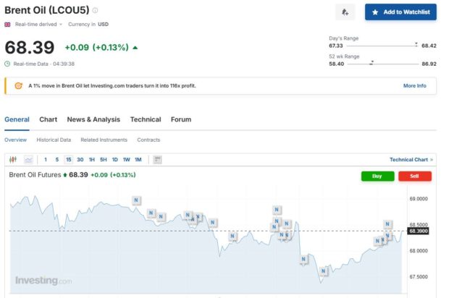This screenshot has height=298, width=449.
Task: Click the clock icon near Real-time Data
Action: pos(8,64)
